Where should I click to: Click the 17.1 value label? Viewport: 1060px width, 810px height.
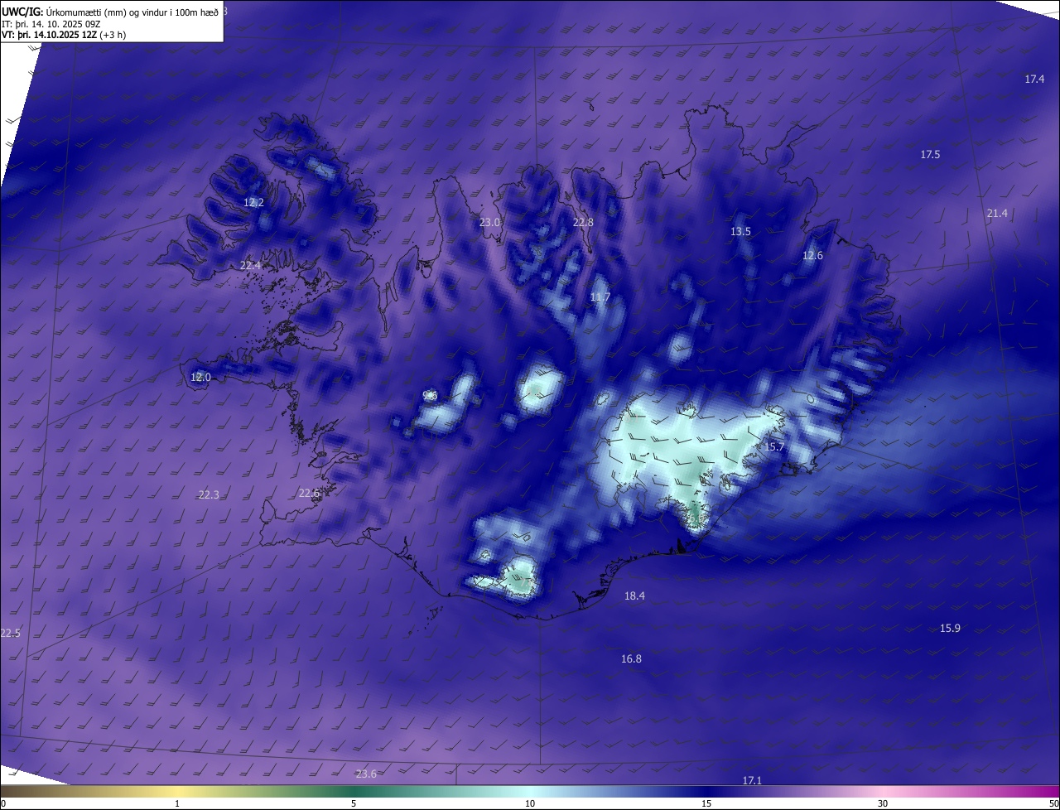coord(751,781)
